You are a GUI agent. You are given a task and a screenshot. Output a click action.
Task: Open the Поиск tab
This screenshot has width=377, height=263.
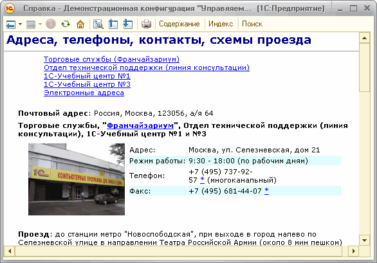coord(252,24)
